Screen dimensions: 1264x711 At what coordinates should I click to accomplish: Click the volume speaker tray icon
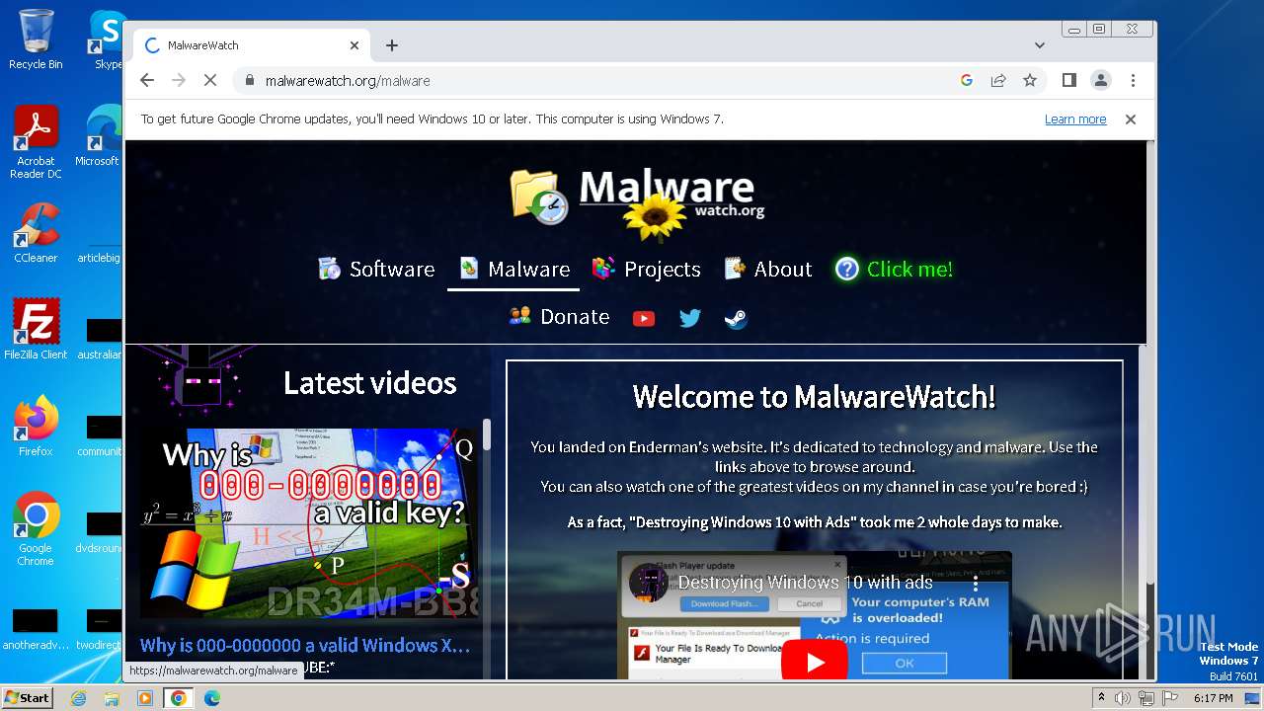point(1124,698)
